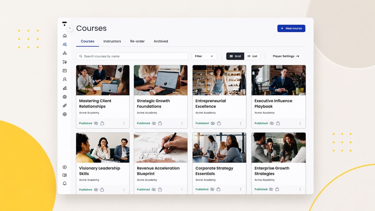The image size is (375, 211).
Task: Toggle visibility eye on Visionary Leadership Skills
Action: pos(96,190)
